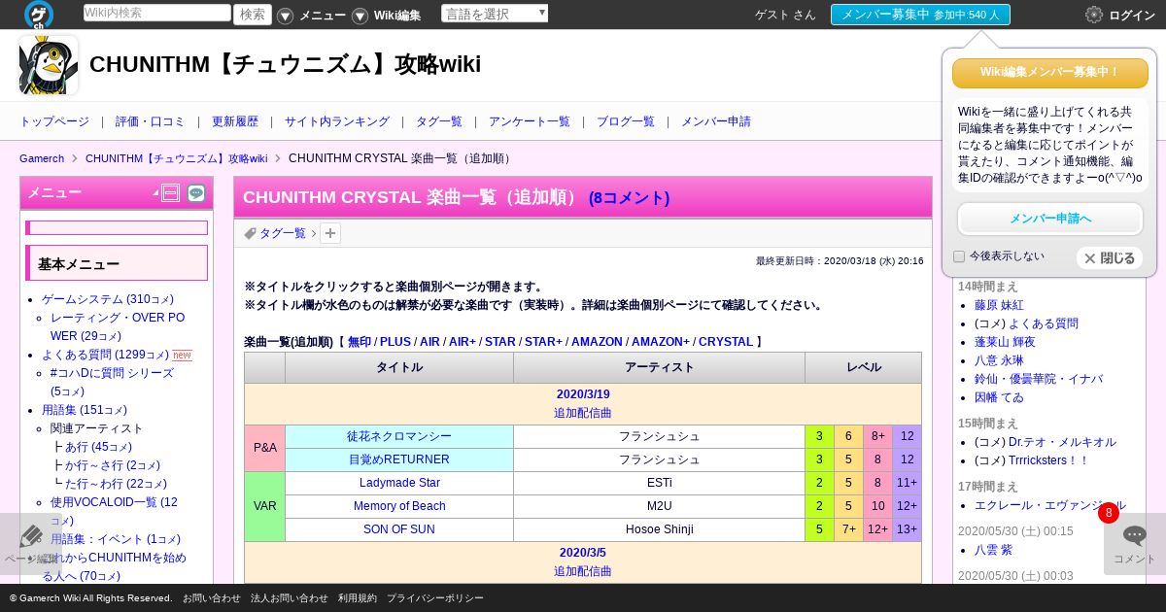Image resolution: width=1166 pixels, height=612 pixels.
Task: Collapse the メニュー sidebar panel icon
Action: 171,193
